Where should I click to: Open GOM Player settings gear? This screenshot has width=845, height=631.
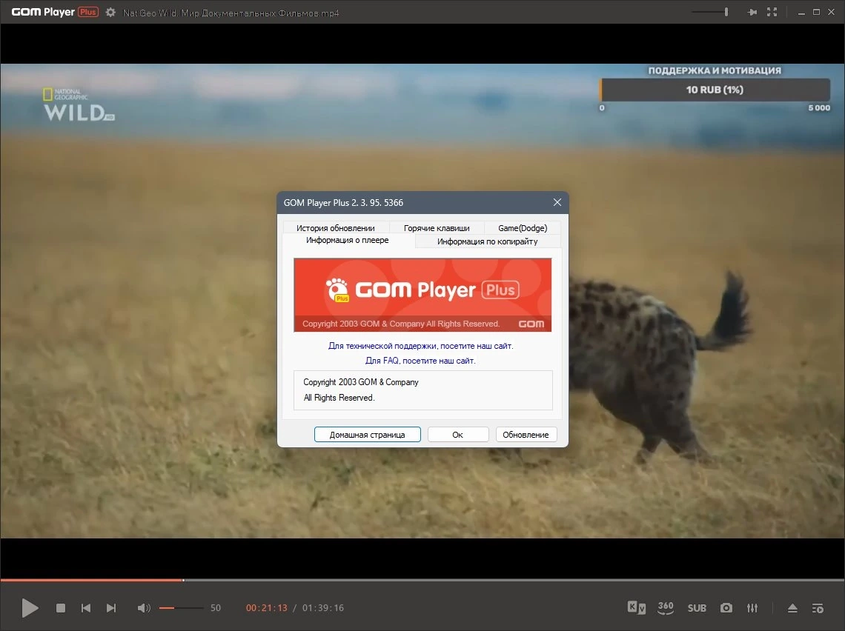[110, 13]
